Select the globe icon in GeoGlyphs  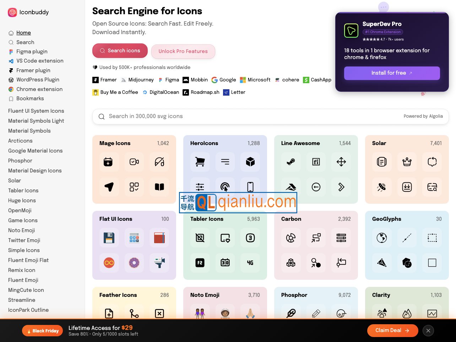[381, 238]
